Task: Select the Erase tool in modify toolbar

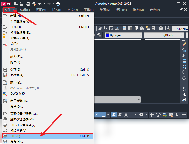Action: pos(184,44)
